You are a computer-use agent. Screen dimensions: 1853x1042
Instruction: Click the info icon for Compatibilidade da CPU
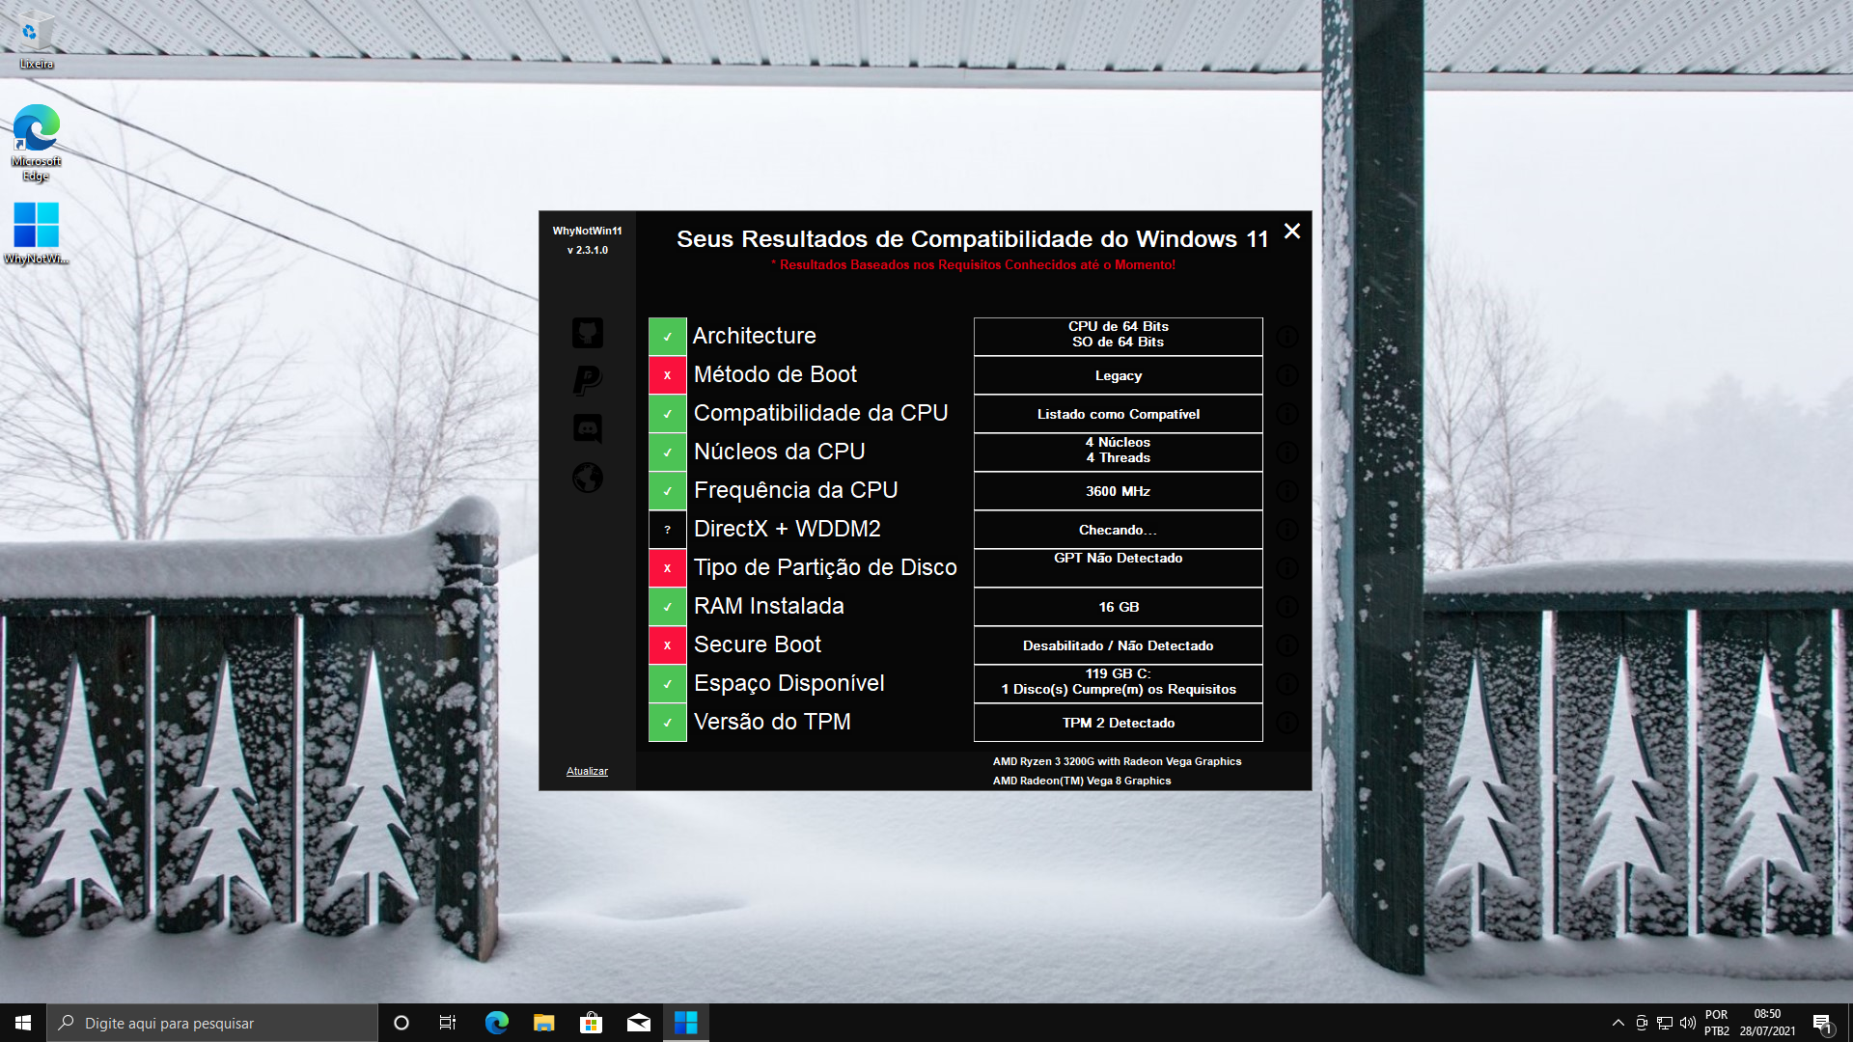pos(1287,414)
